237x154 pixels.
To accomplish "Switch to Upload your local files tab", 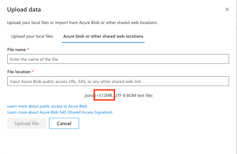I will click(x=32, y=36).
